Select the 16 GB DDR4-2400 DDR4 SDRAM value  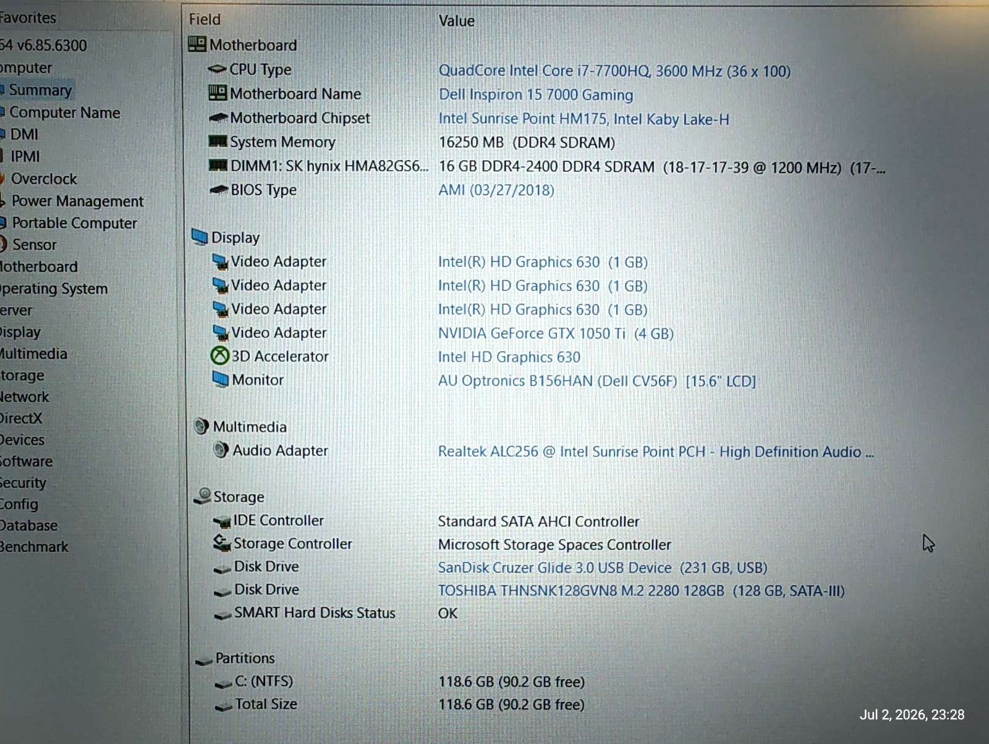(662, 167)
